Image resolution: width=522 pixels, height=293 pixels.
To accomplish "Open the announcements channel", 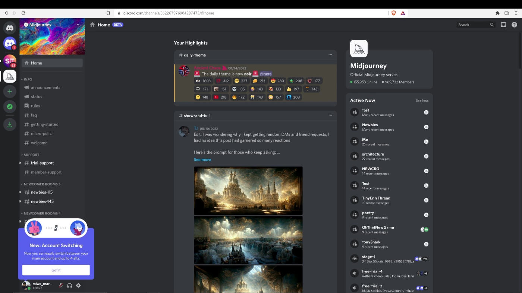I will (x=52, y=87).
